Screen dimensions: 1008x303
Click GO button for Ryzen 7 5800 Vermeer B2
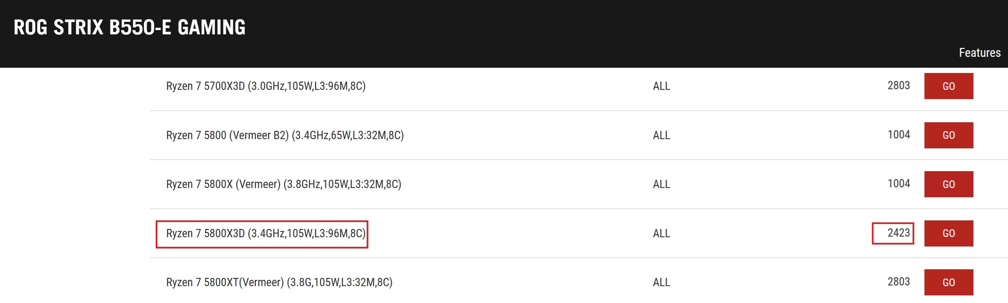tap(948, 135)
